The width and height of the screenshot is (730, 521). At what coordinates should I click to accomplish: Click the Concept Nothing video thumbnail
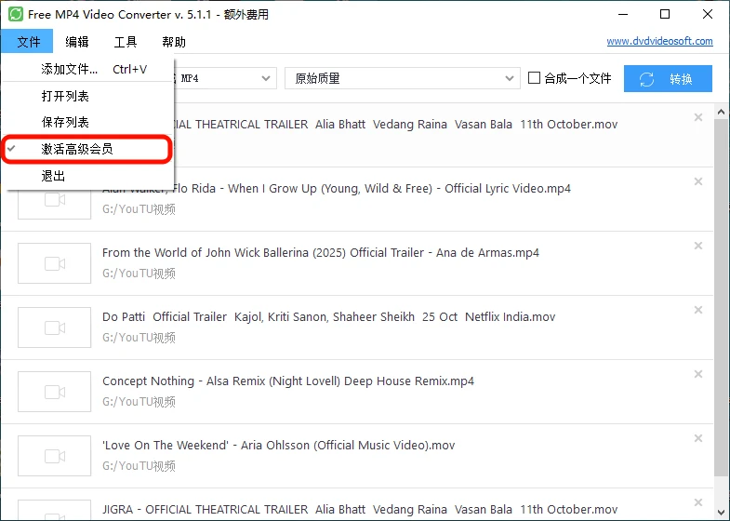click(55, 392)
